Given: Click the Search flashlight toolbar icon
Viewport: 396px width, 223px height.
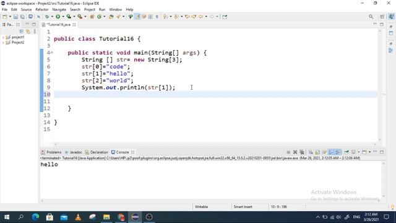Looking at the screenshot, I should [x=118, y=17].
